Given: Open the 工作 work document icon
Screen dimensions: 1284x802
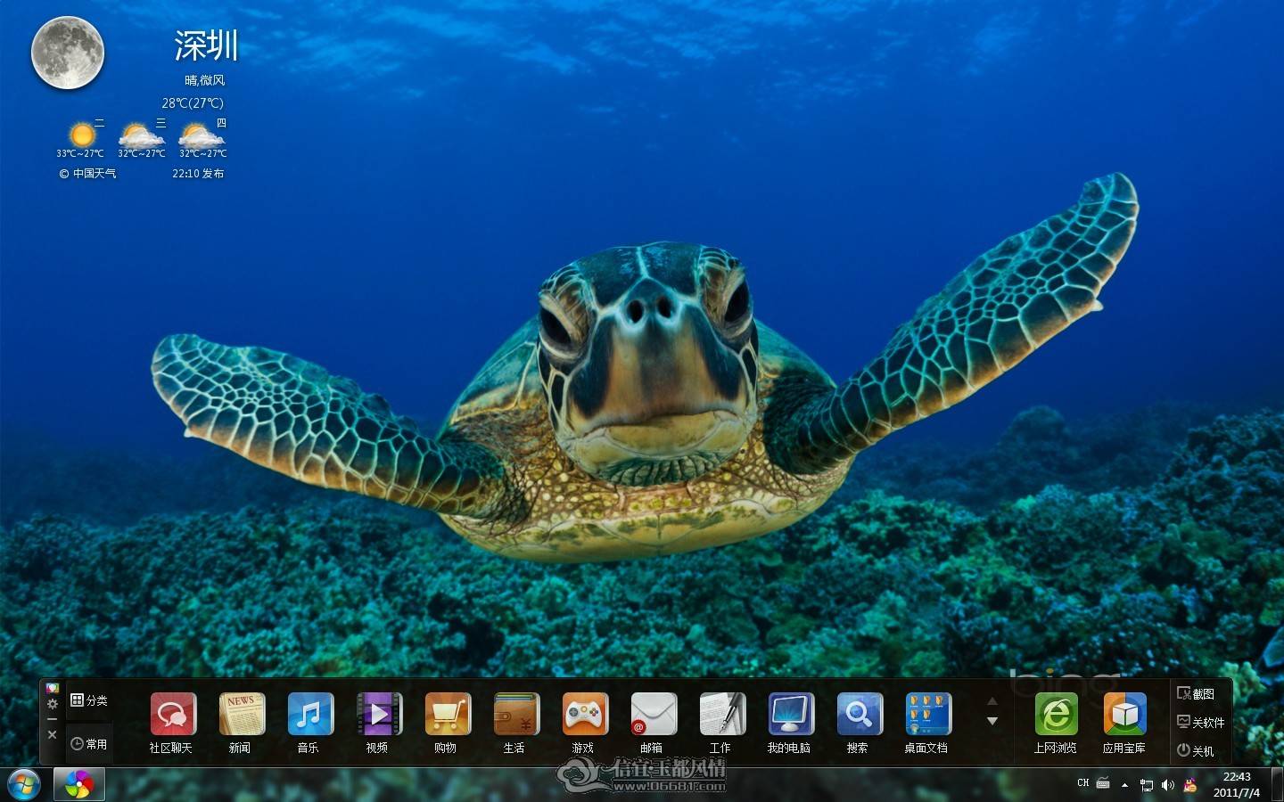Looking at the screenshot, I should click(721, 716).
